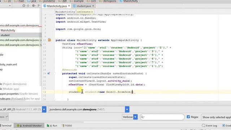Click the java breadcrumb folder
The height and width of the screenshot is (130, 231).
pos(32,1)
